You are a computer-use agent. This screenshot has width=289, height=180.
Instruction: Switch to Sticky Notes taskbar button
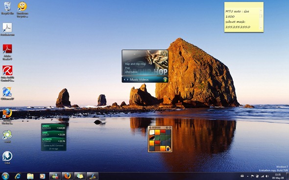coord(80,176)
